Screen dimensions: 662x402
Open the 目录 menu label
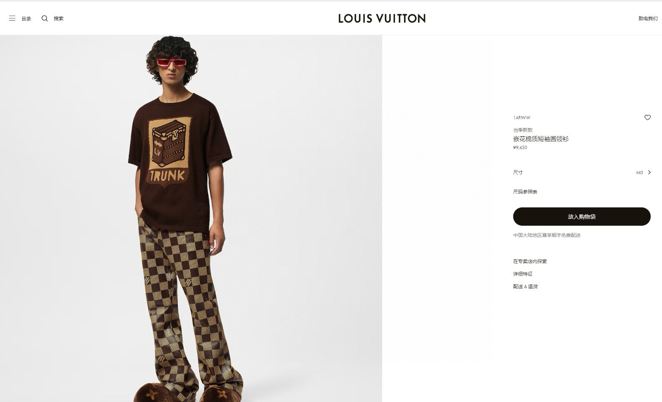pos(26,19)
